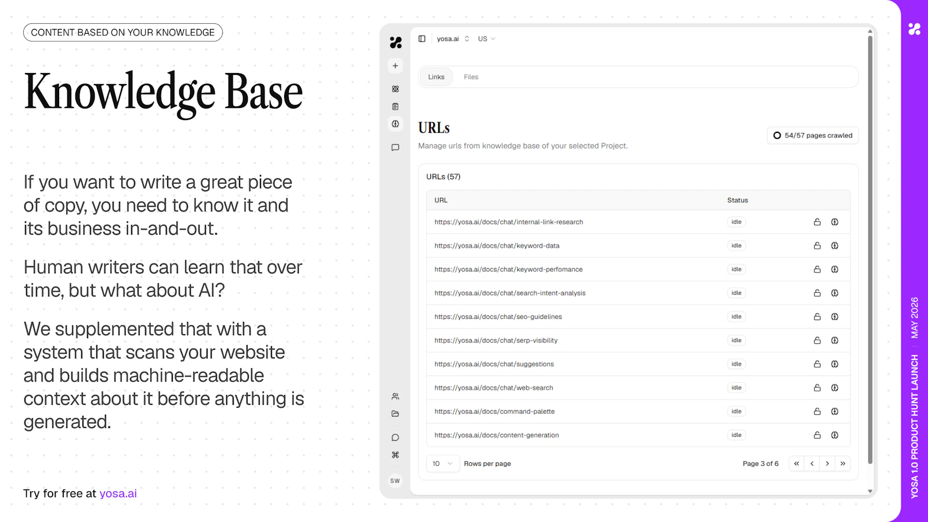Image resolution: width=928 pixels, height=522 pixels.
Task: Open the brain knowledge base sidebar icon
Action: [x=395, y=124]
